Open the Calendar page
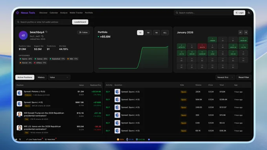This screenshot has height=150, width=267. click(x=54, y=13)
